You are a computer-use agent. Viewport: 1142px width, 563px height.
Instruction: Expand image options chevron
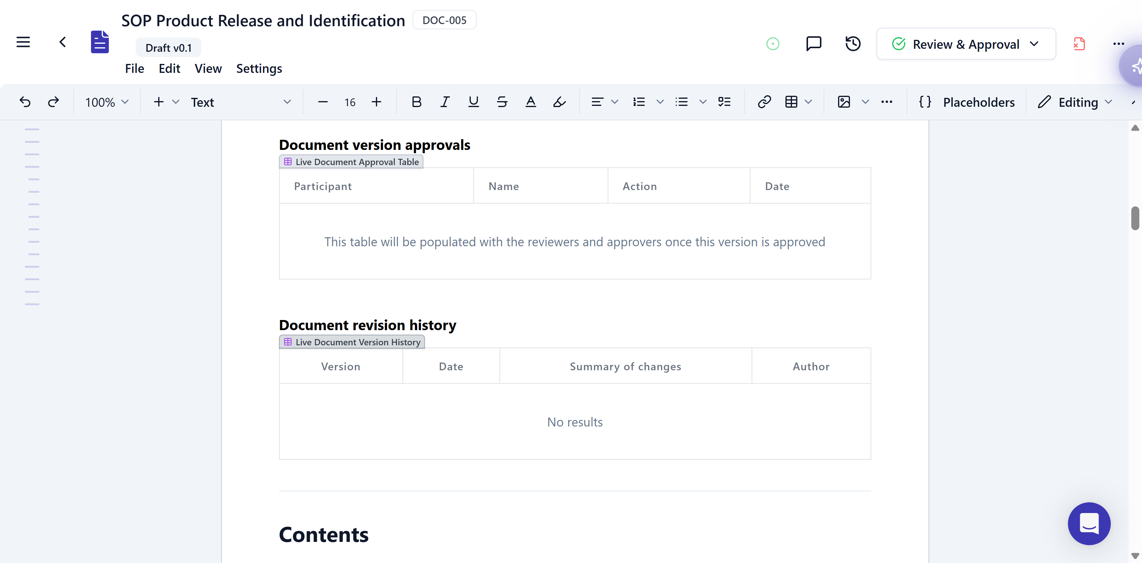(x=865, y=102)
